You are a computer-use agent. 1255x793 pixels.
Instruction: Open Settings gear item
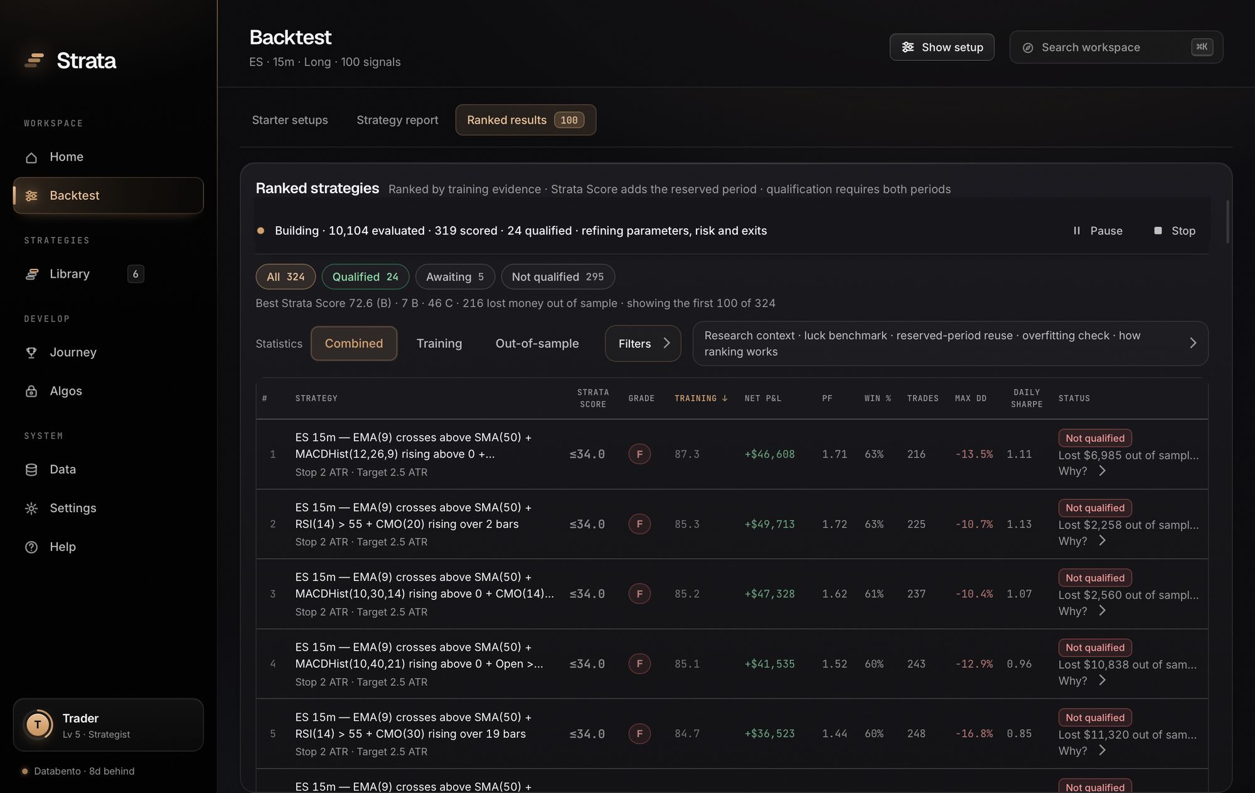[108, 508]
